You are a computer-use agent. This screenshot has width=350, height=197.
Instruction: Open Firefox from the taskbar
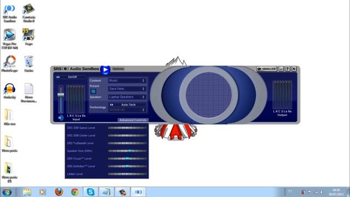[59, 192]
